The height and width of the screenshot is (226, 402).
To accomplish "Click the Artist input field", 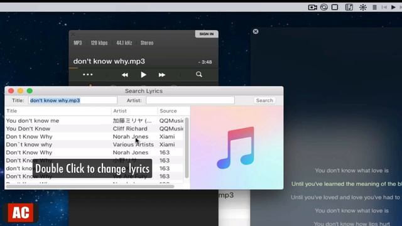I will tap(190, 100).
